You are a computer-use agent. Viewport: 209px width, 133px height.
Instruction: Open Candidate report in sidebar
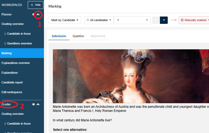(x=12, y=82)
